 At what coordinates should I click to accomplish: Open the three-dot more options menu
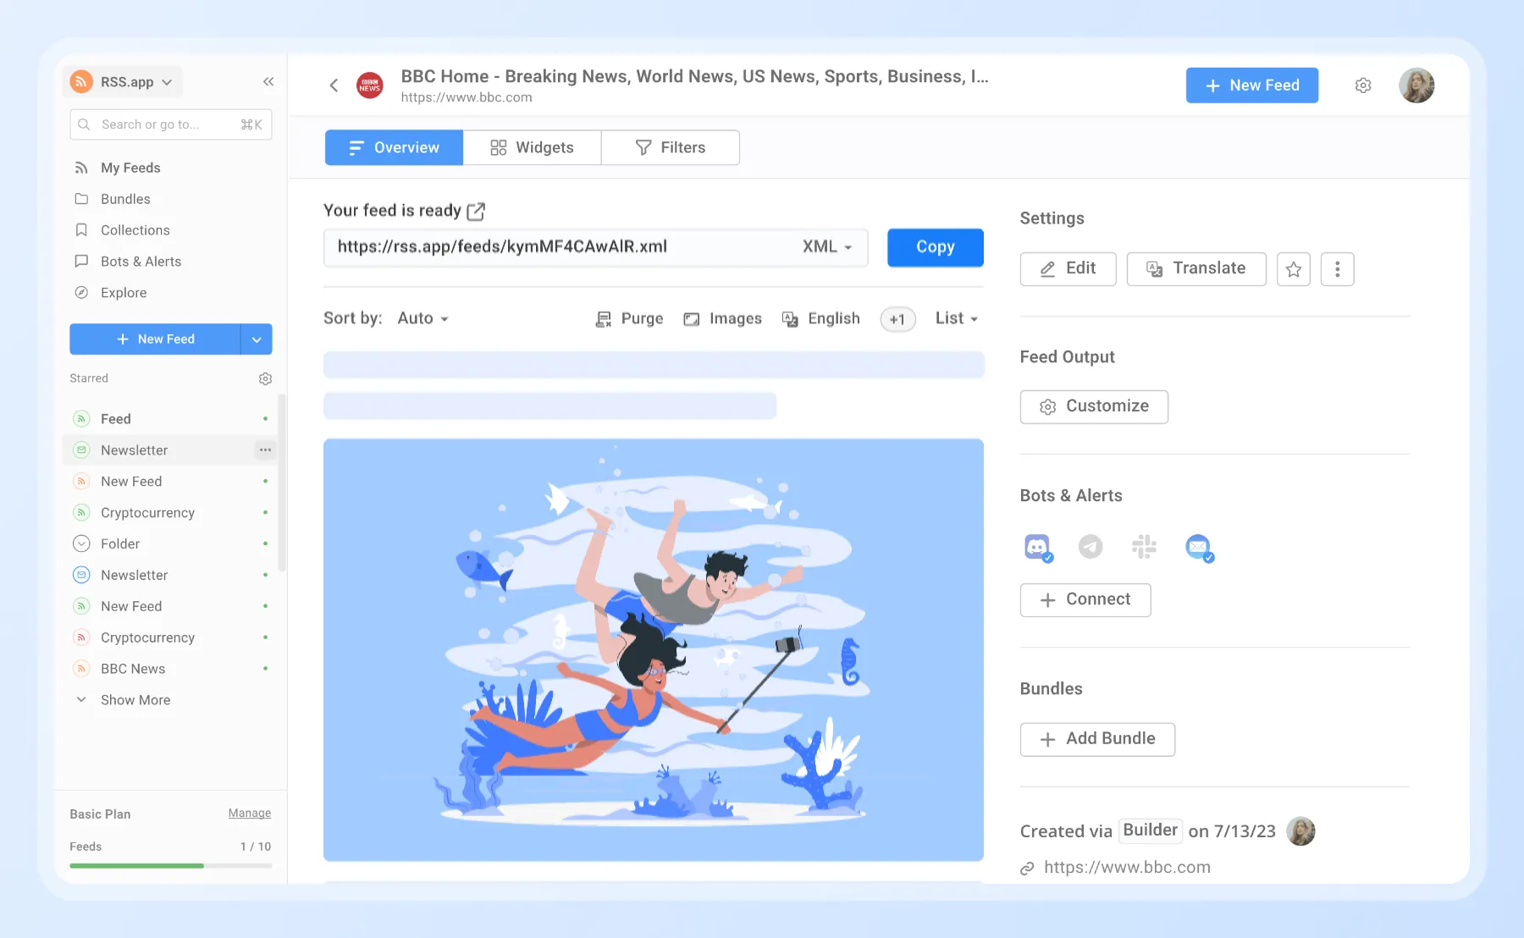coord(1338,269)
